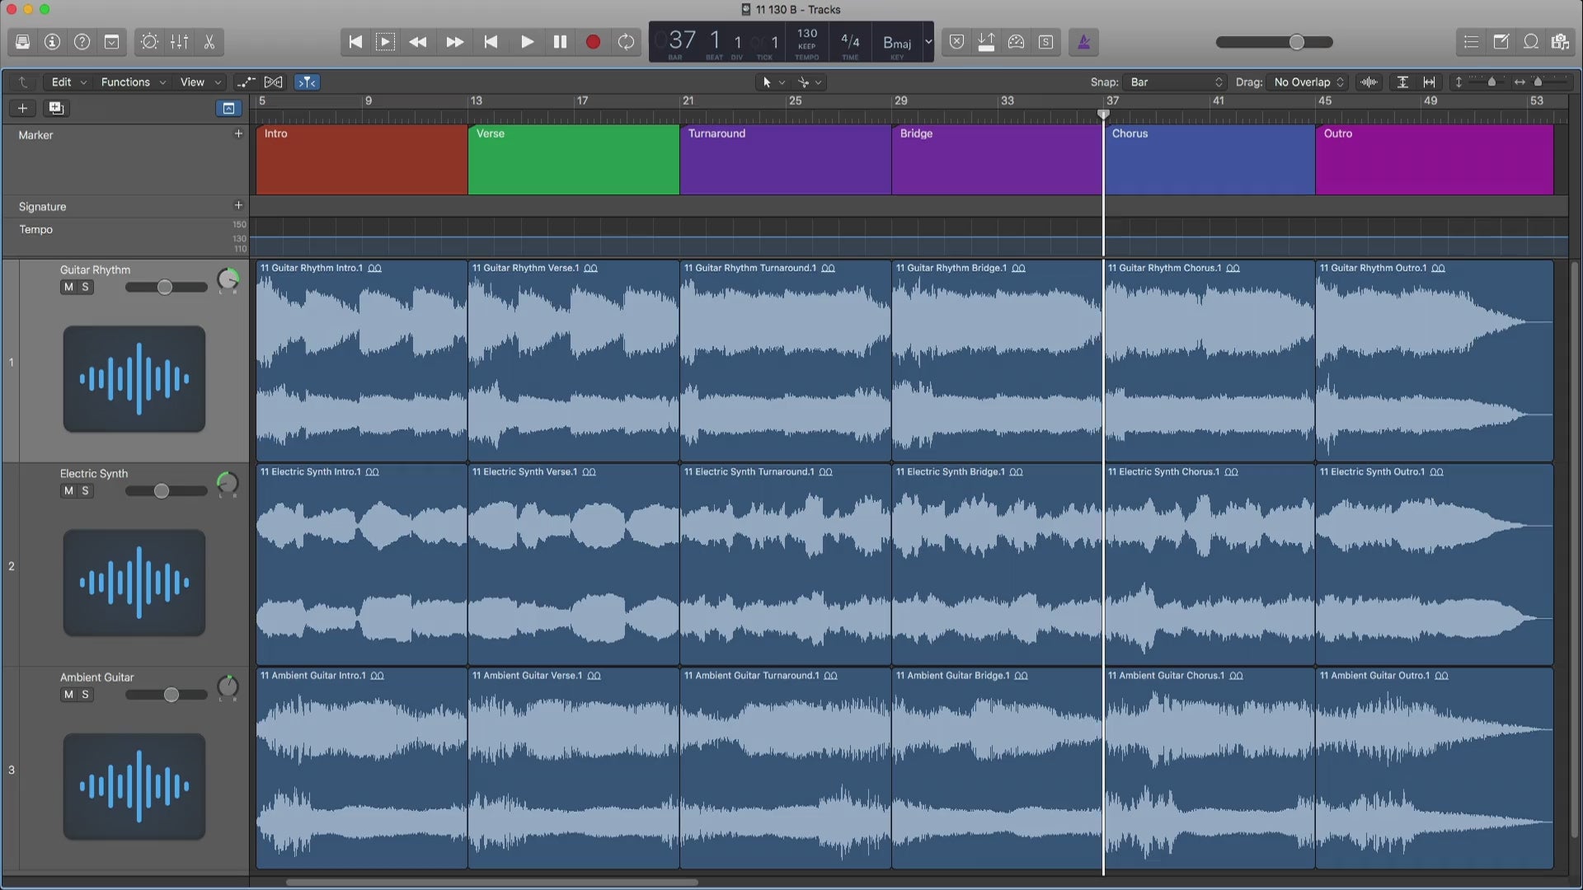Screen dimensions: 1583x890
Task: Open the Loop Browser icon
Action: click(1531, 42)
